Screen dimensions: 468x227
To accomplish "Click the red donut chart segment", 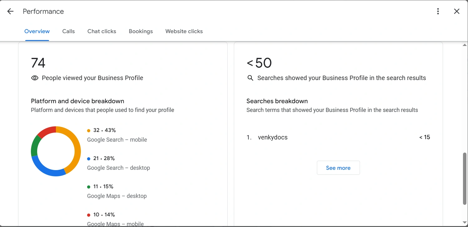I will [x=46, y=131].
